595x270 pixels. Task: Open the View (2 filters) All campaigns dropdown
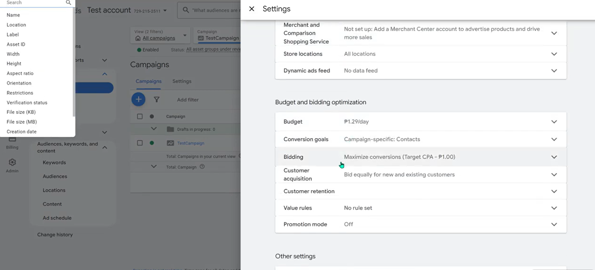click(x=160, y=35)
